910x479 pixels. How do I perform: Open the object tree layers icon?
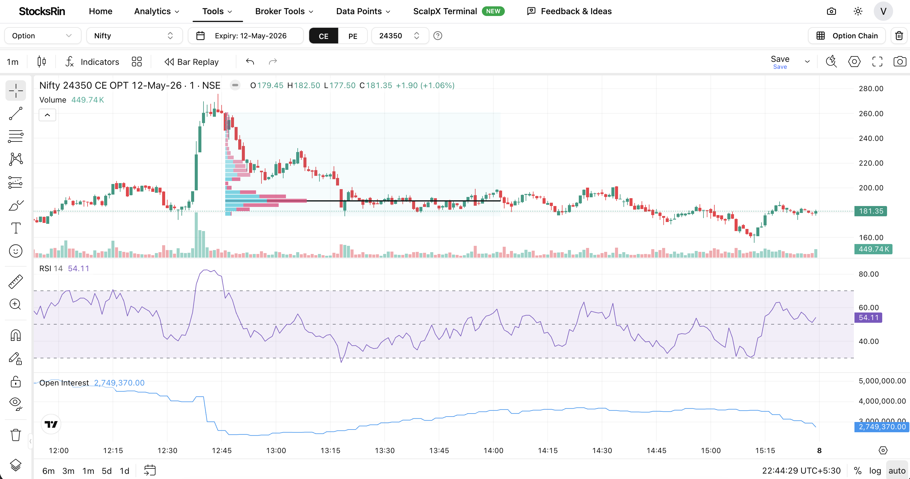(x=15, y=465)
